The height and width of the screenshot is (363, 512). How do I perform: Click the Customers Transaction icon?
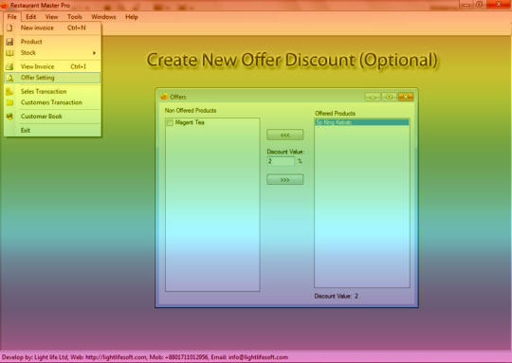(x=9, y=102)
